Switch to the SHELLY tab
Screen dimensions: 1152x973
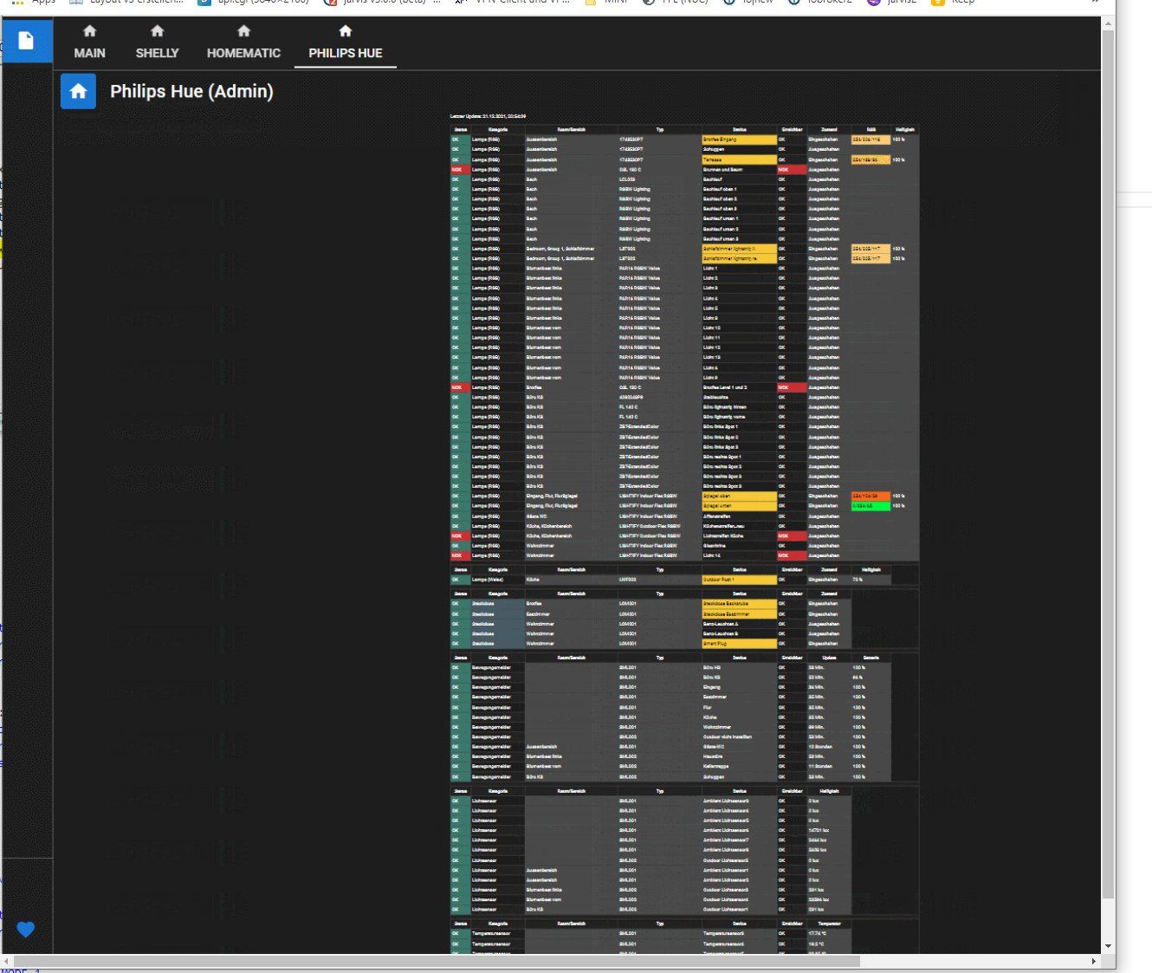[157, 42]
